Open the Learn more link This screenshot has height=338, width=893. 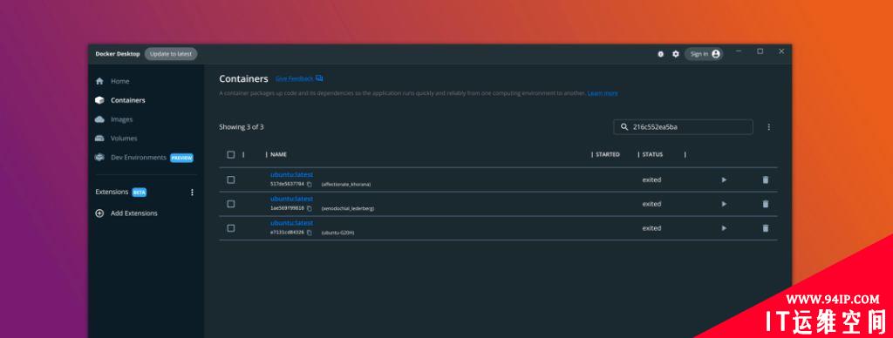pyautogui.click(x=603, y=93)
